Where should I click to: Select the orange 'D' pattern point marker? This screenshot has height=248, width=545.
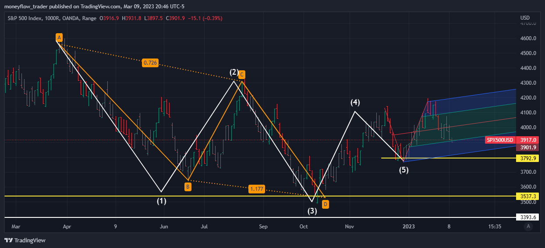326,204
